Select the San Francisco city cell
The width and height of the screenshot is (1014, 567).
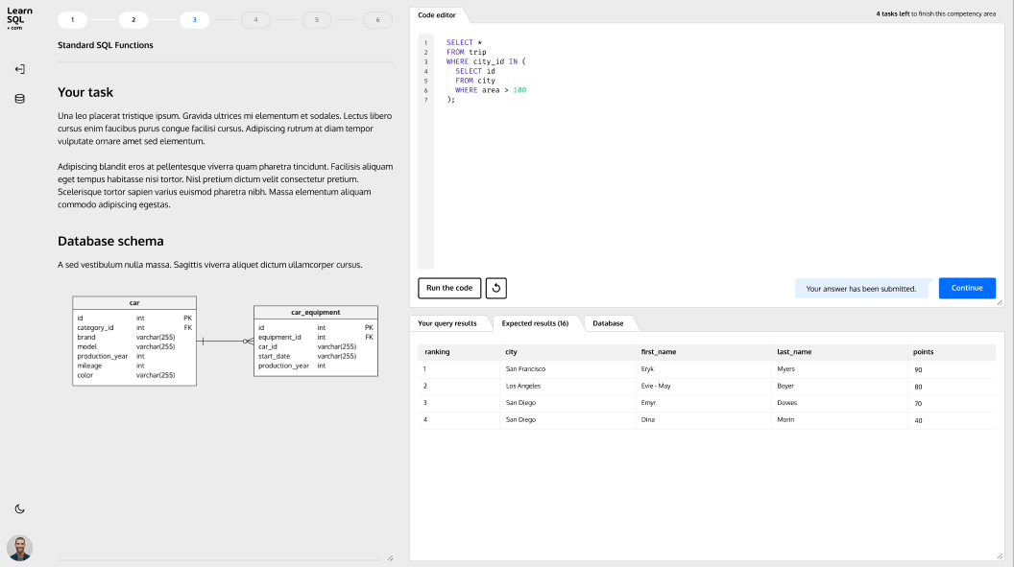[525, 369]
